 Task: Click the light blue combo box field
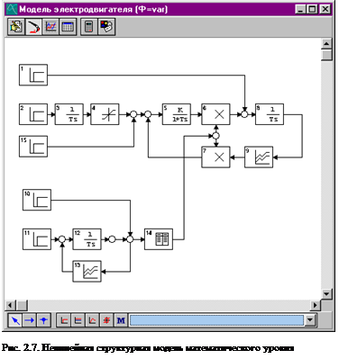pyautogui.click(x=216, y=320)
